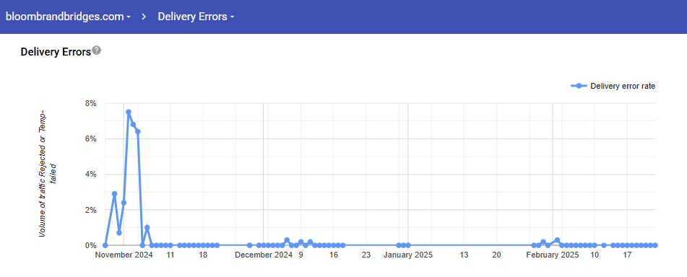Open the bloombrandbridges.com domain dropdown
The height and width of the screenshot is (277, 687).
[x=68, y=17]
